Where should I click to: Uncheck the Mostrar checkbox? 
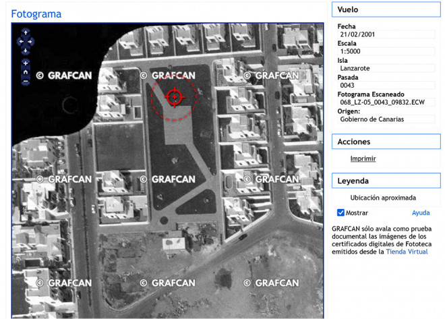[x=341, y=212]
